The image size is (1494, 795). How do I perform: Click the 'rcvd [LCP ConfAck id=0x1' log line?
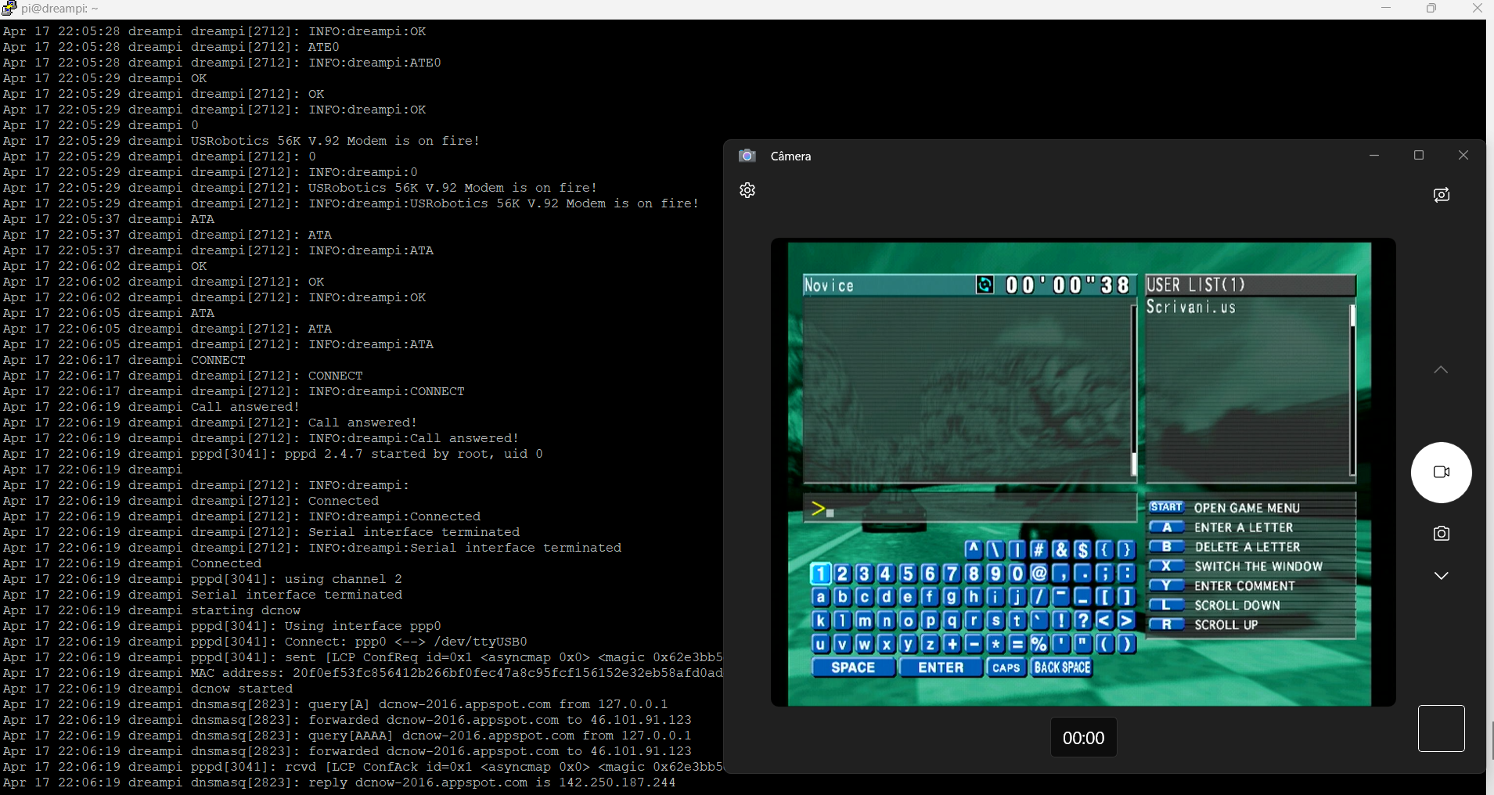pyautogui.click(x=363, y=767)
